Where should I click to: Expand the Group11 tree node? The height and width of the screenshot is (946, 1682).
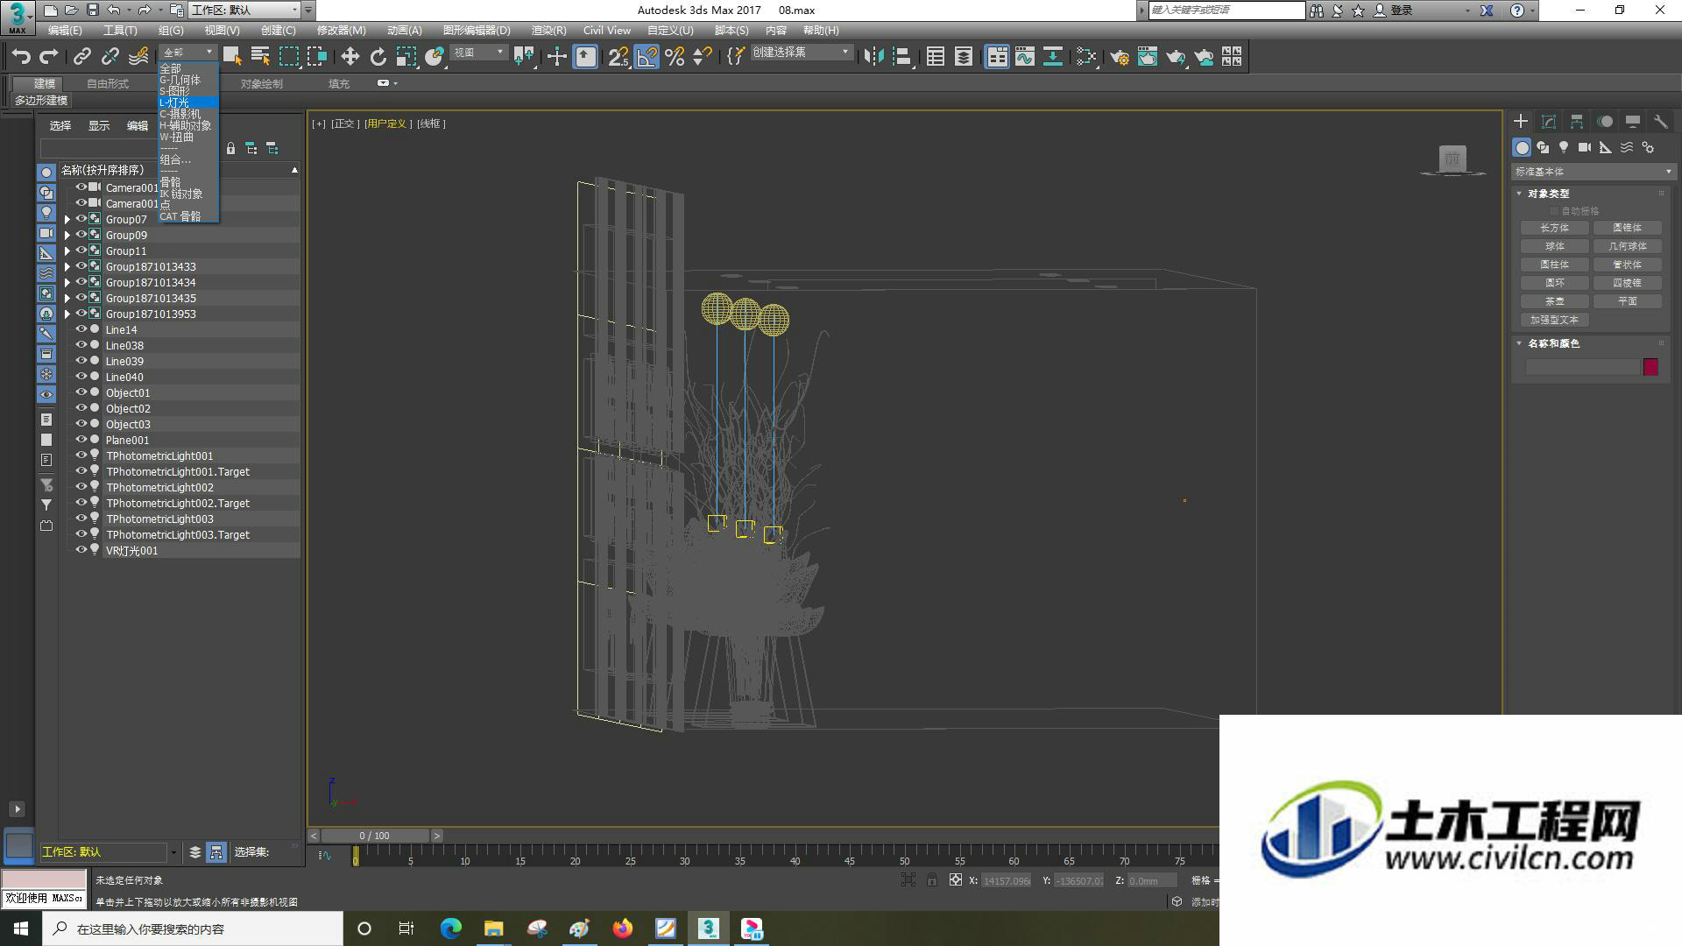pyautogui.click(x=67, y=251)
